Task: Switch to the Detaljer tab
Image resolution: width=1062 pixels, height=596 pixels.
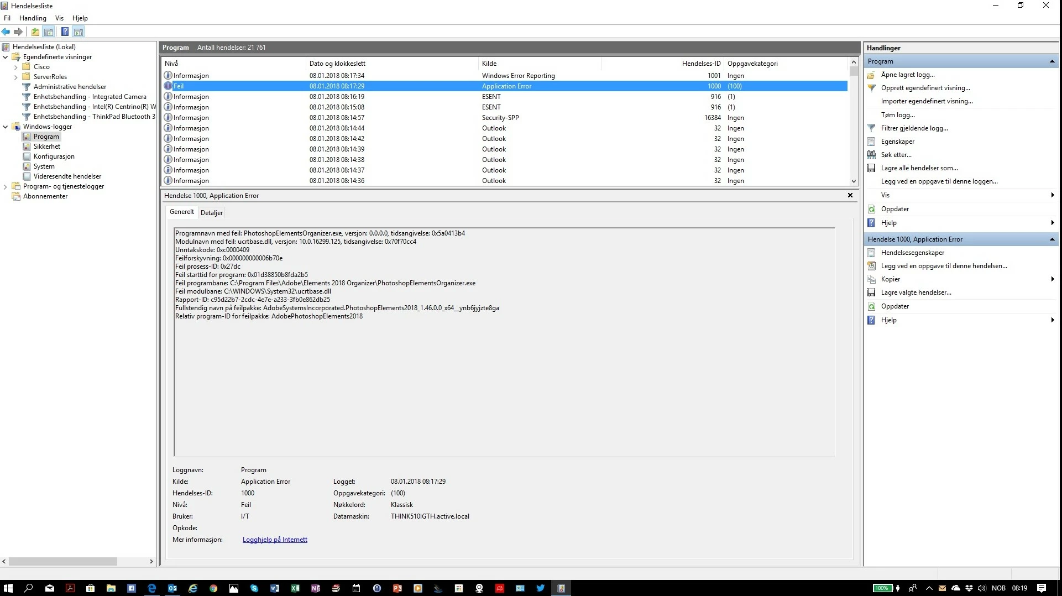Action: pyautogui.click(x=212, y=213)
